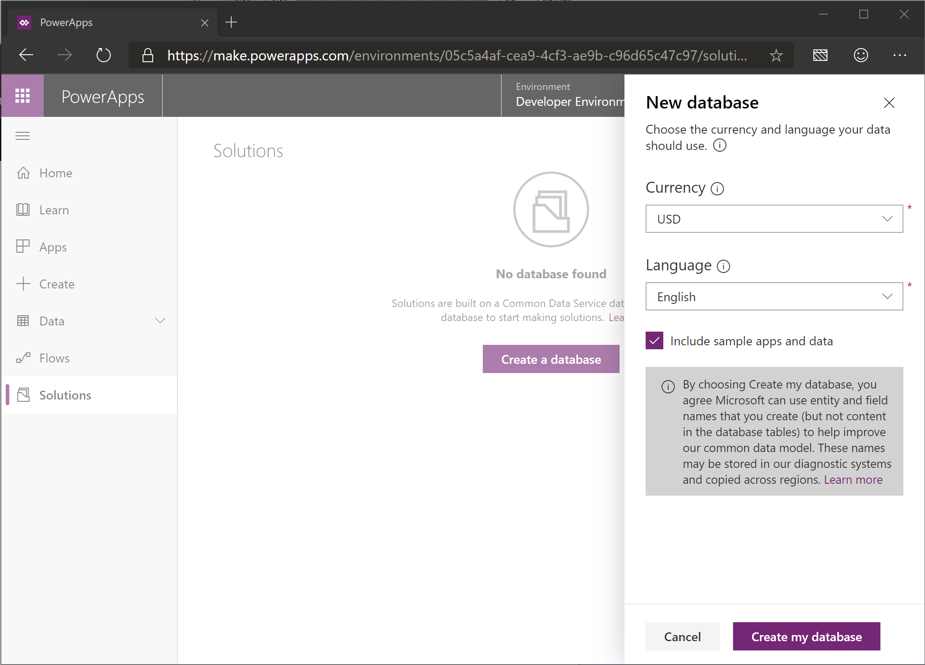Open the app launcher waffle icon
Viewport: 925px width, 665px height.
click(23, 96)
